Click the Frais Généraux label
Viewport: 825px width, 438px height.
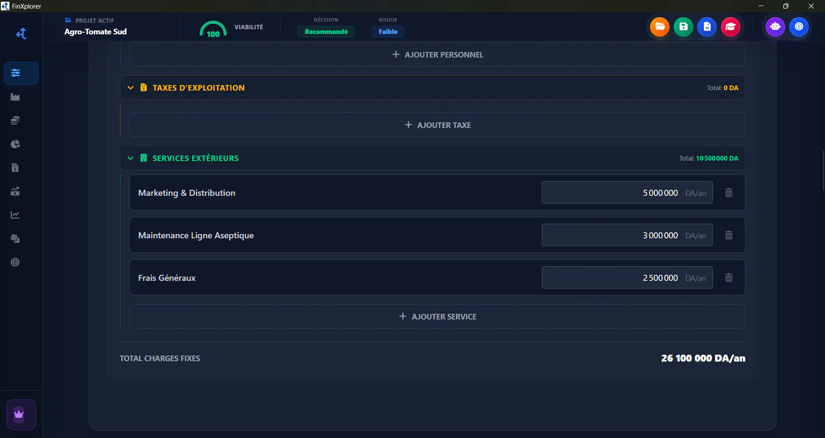[167, 278]
